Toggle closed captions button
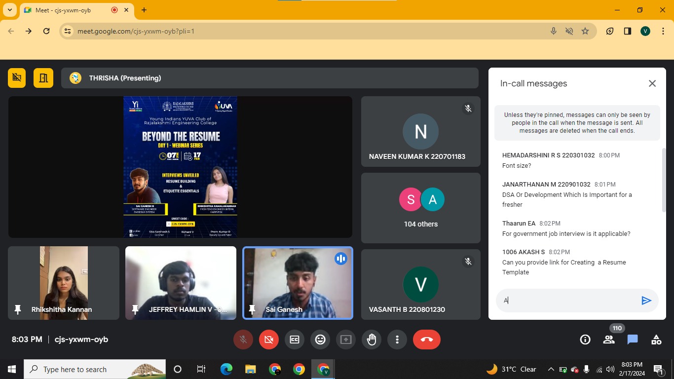Image resolution: width=674 pixels, height=379 pixels. click(x=295, y=340)
